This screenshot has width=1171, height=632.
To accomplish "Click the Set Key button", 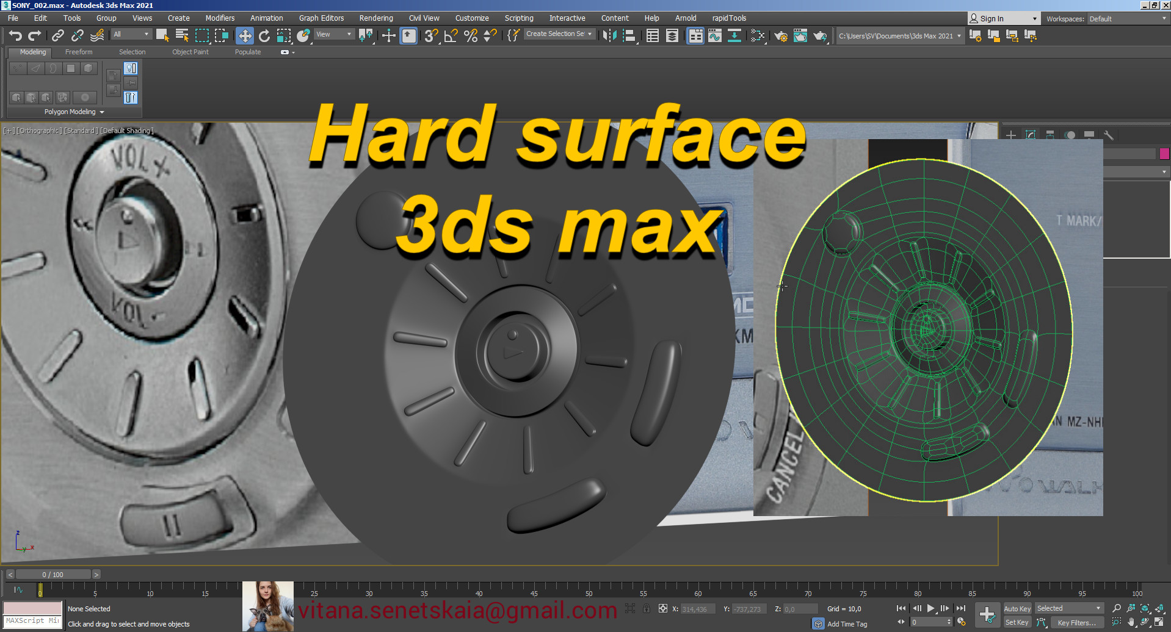I will (x=1017, y=622).
